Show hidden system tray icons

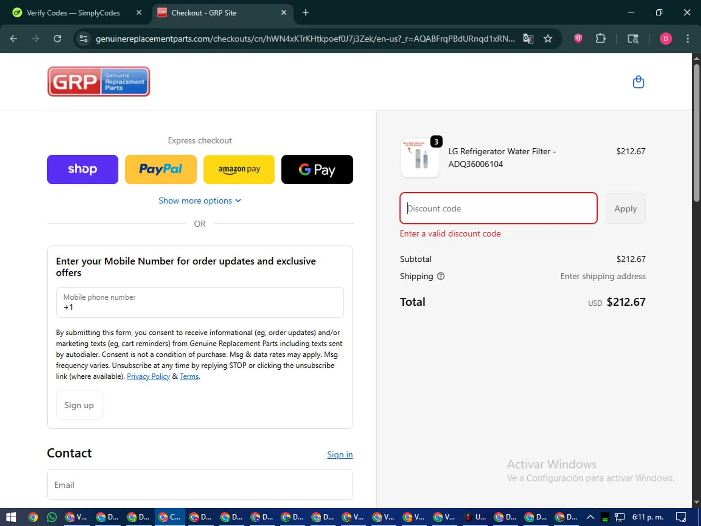click(590, 517)
